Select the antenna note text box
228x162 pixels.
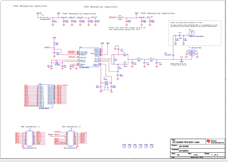pyautogui.click(x=195, y=33)
